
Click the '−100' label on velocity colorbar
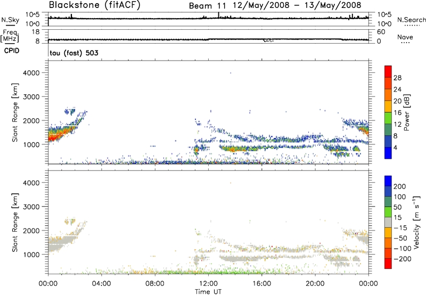tap(403, 248)
